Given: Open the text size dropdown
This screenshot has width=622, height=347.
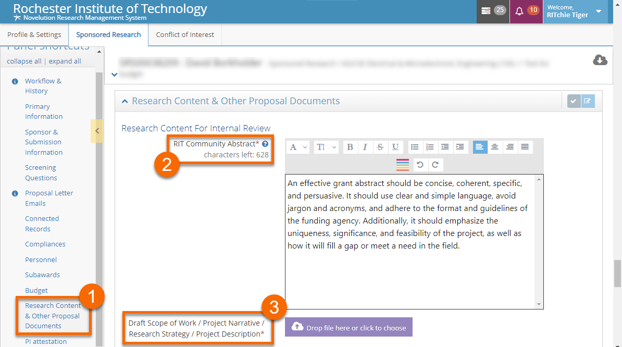Looking at the screenshot, I should click(x=326, y=147).
